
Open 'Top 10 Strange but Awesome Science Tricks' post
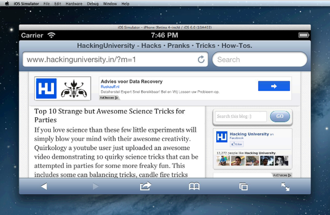[x=109, y=115]
